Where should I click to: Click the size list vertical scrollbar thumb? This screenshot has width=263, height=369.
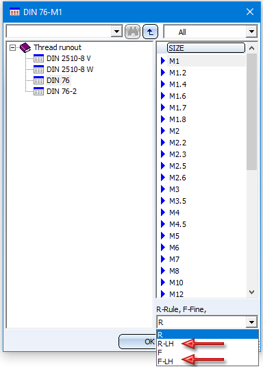[251, 112]
